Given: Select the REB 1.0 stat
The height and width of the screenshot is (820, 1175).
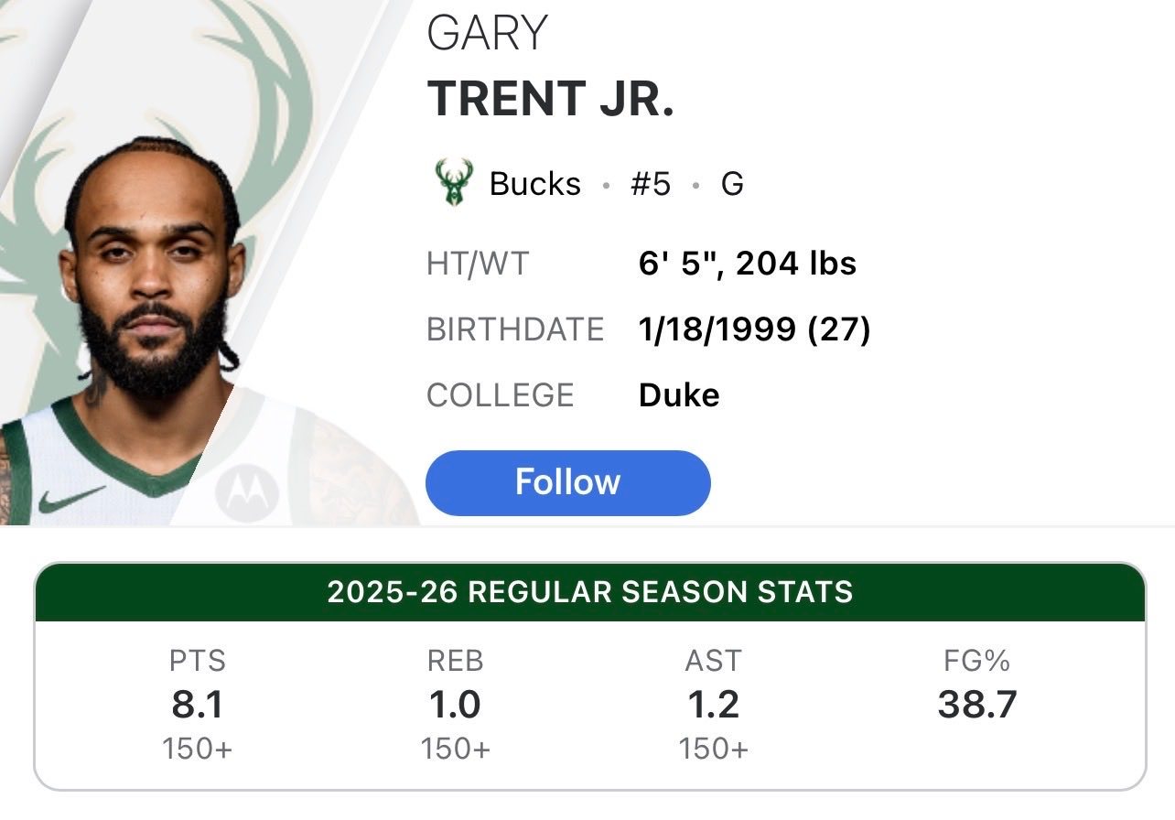Looking at the screenshot, I should pyautogui.click(x=456, y=705).
